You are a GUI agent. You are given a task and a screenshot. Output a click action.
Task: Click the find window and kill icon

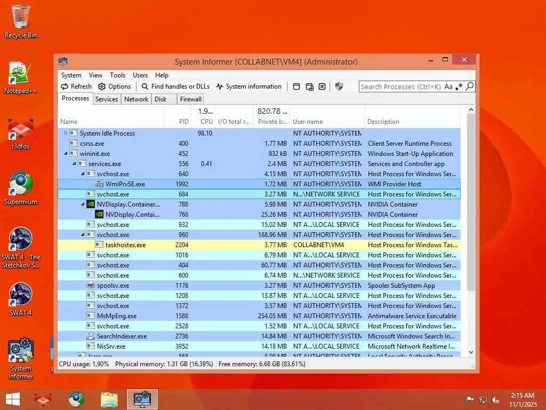tap(322, 86)
